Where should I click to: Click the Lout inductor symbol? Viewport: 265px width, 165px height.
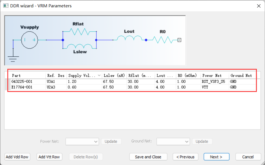(129, 38)
